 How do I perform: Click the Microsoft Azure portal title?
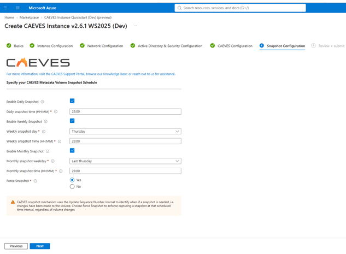point(43,8)
